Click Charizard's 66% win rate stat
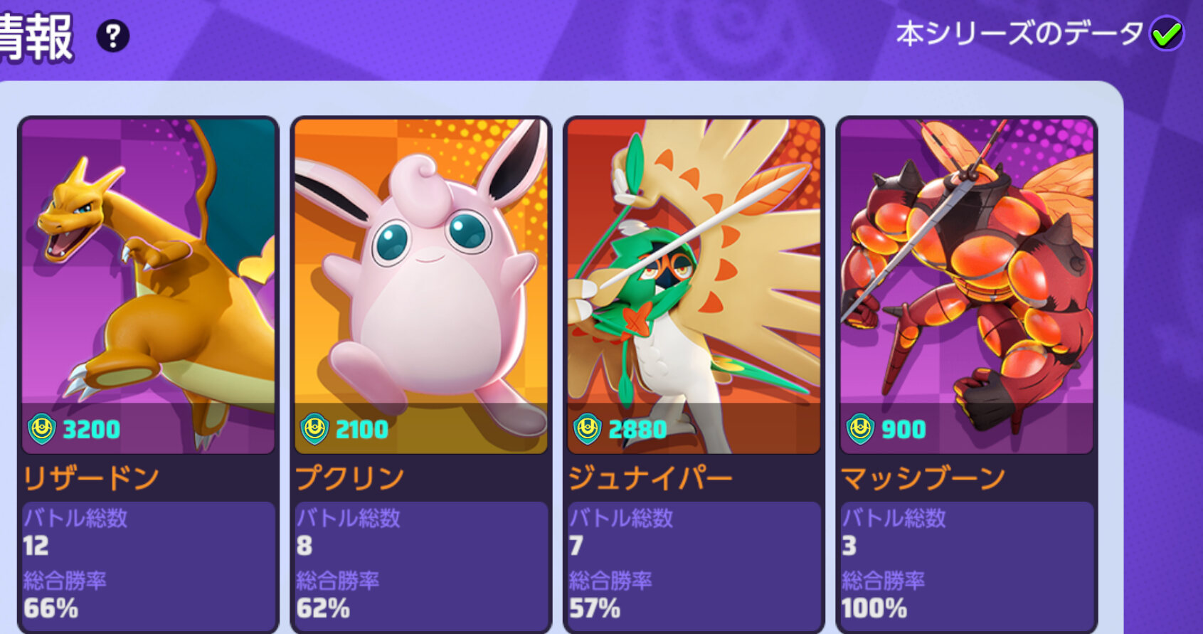Screen dimensions: 1203x634 51,609
